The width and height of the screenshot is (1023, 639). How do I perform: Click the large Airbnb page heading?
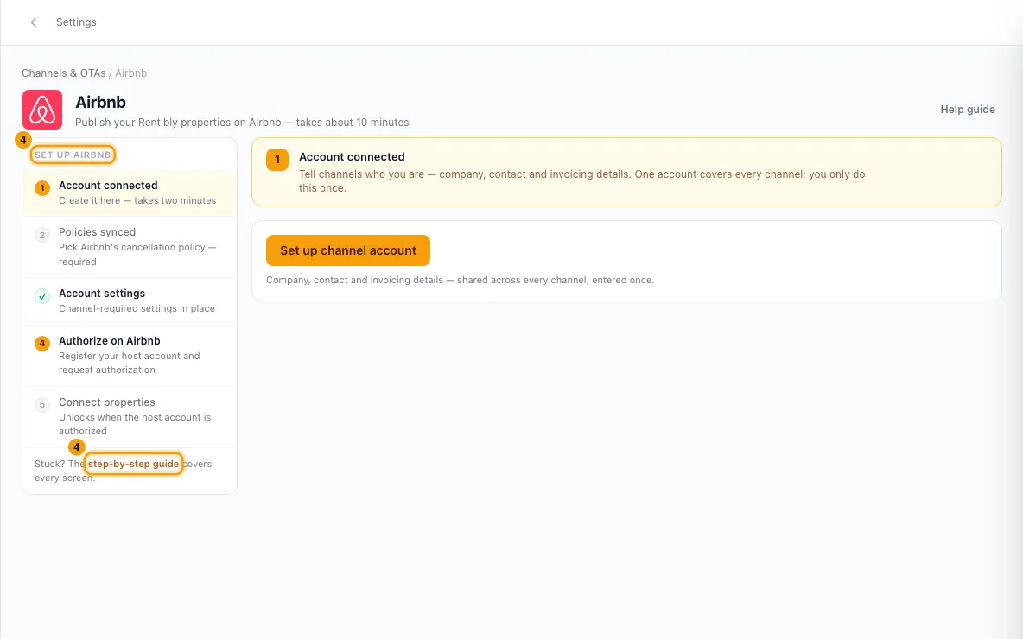[100, 103]
